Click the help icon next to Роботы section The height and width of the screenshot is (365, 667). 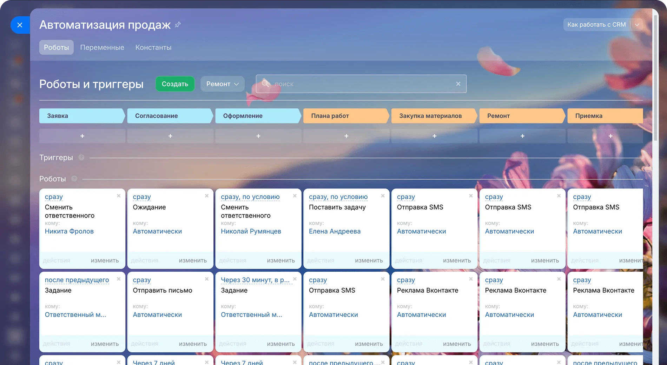pos(74,179)
